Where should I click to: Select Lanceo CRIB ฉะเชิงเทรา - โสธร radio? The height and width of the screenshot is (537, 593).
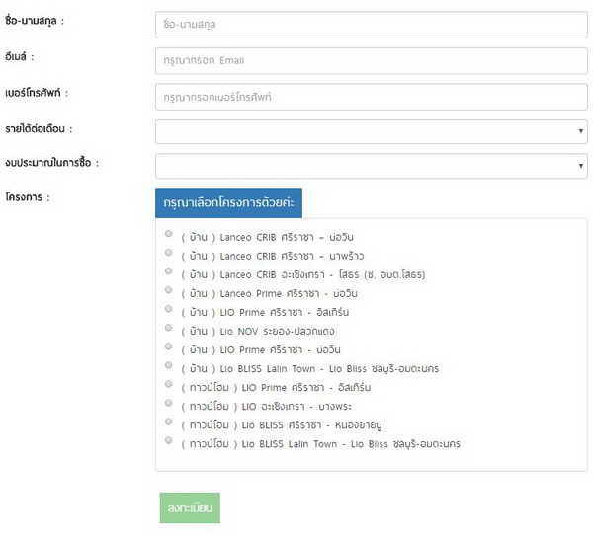click(x=169, y=271)
